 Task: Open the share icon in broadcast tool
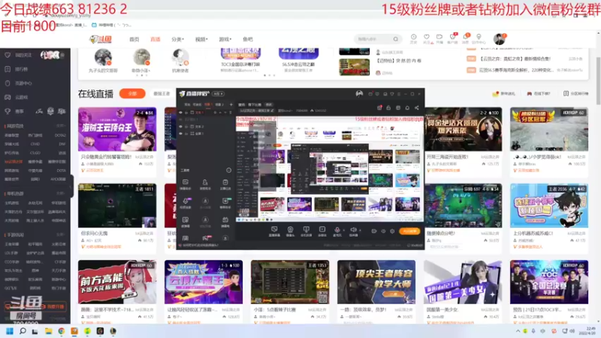coord(417,107)
